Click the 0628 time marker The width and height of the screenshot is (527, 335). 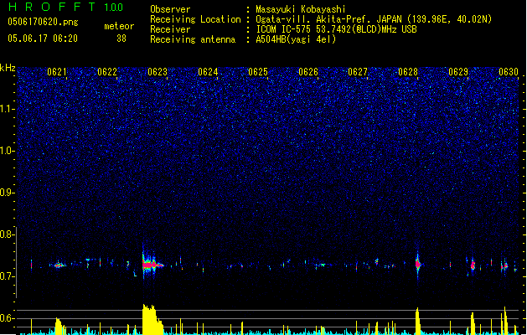[x=408, y=72]
